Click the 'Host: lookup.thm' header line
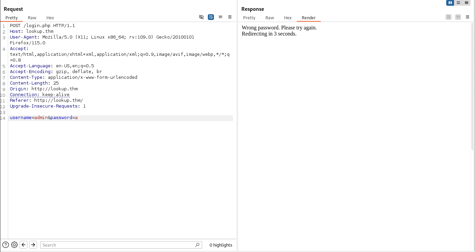 tap(32, 31)
